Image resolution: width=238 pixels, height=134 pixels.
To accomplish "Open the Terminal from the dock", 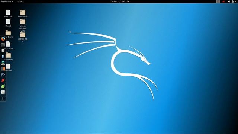I will point(3,45).
